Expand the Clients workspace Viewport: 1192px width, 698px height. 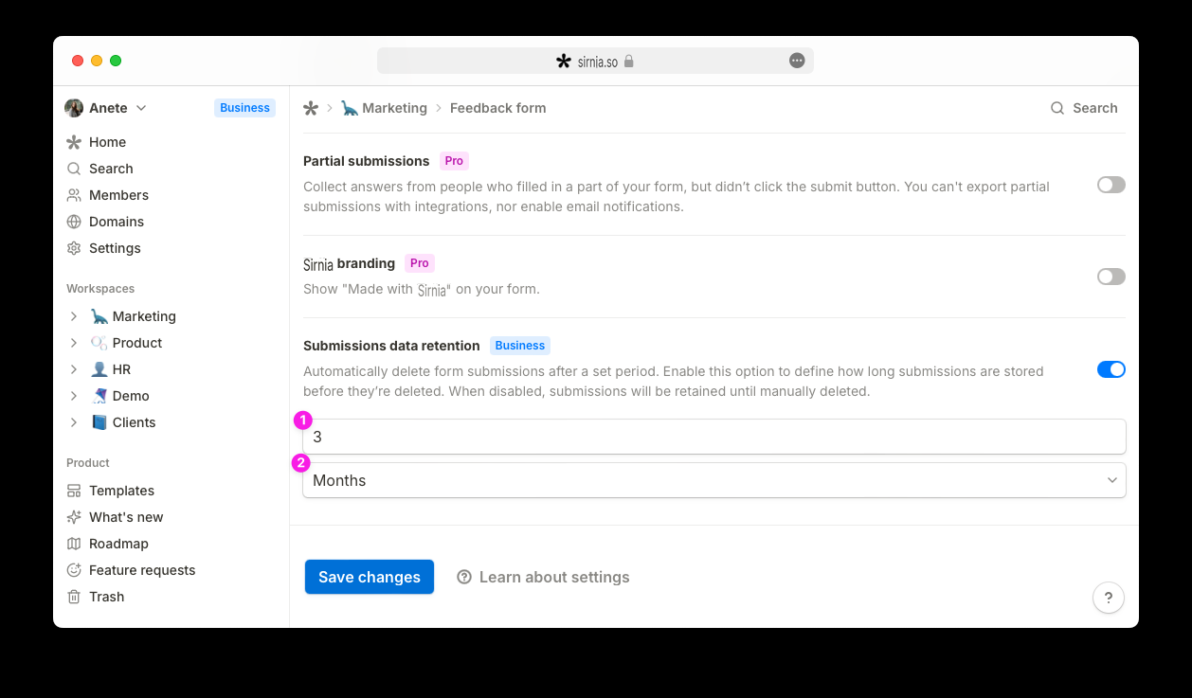point(74,422)
